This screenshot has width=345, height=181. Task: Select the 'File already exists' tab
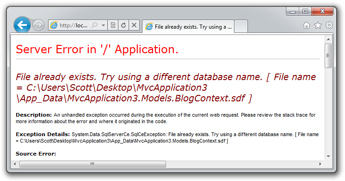point(188,27)
